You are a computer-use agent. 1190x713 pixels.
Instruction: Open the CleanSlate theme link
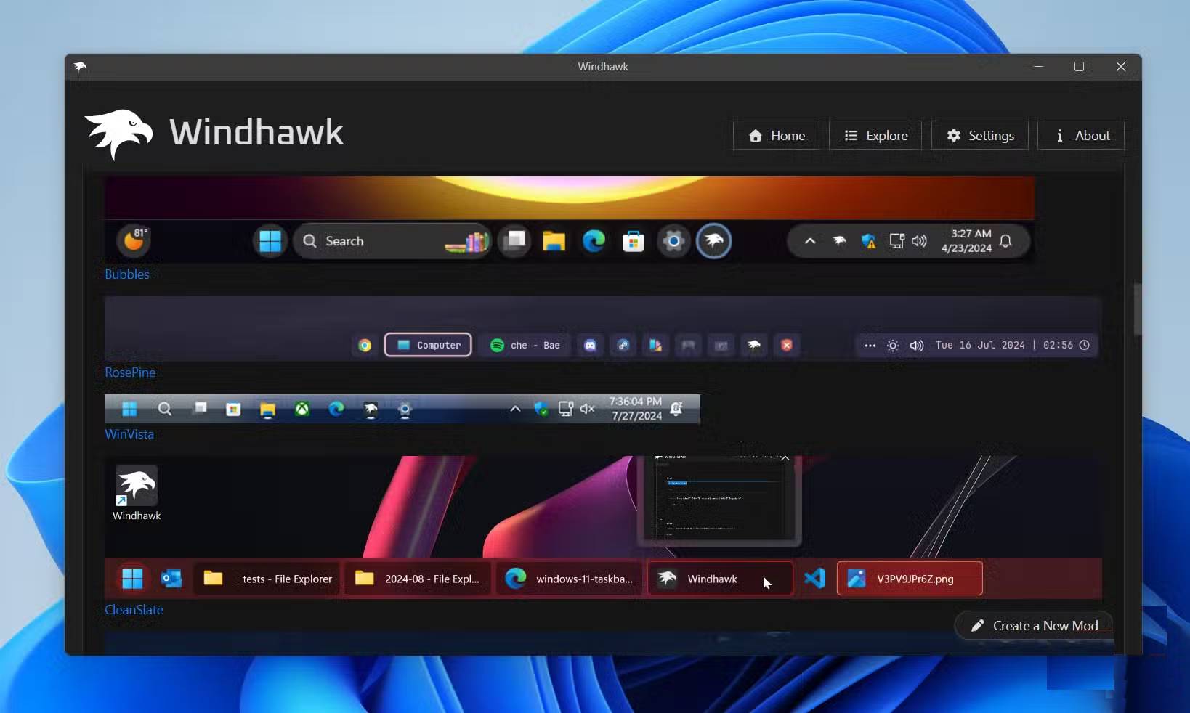(x=134, y=610)
